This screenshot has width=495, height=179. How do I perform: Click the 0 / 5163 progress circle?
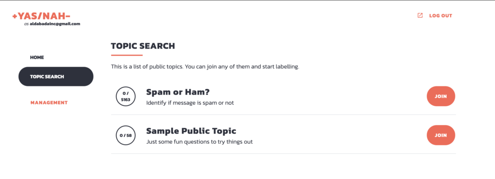(x=126, y=96)
